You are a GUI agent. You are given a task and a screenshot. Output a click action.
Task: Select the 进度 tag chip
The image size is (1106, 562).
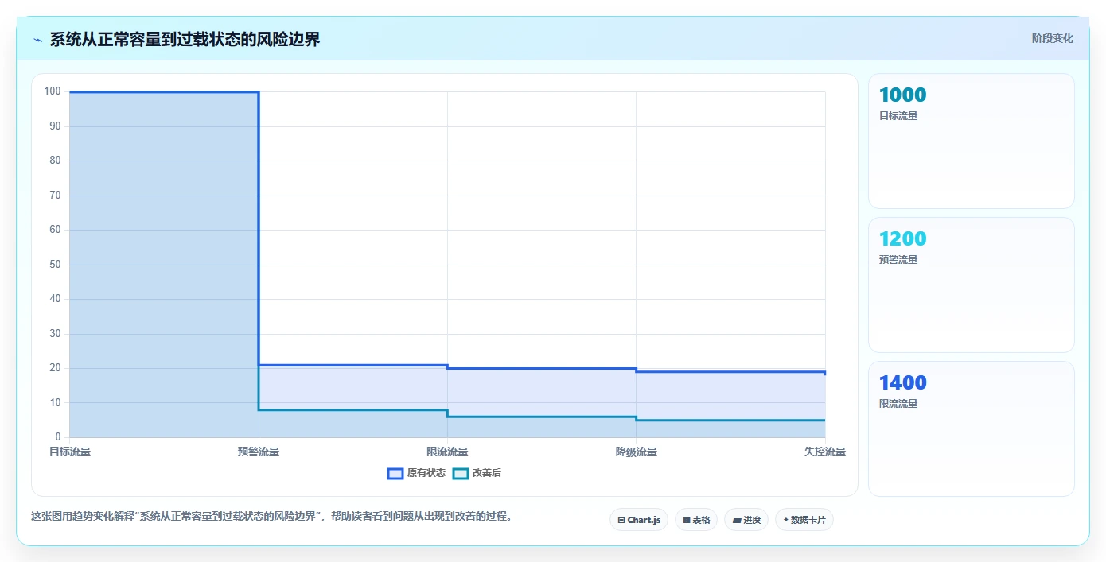[746, 520]
